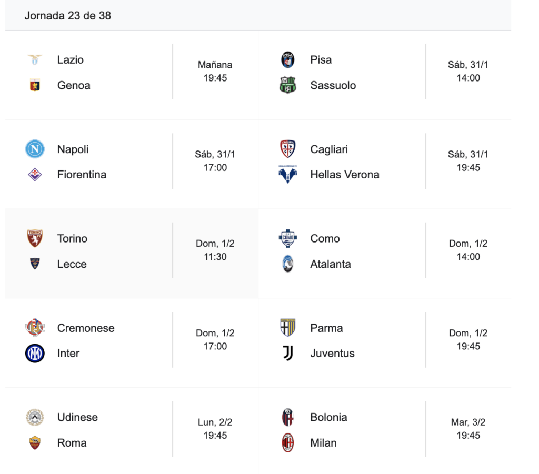Click the Napoli circular logo
Screen dimensions: 539x474
[35, 149]
